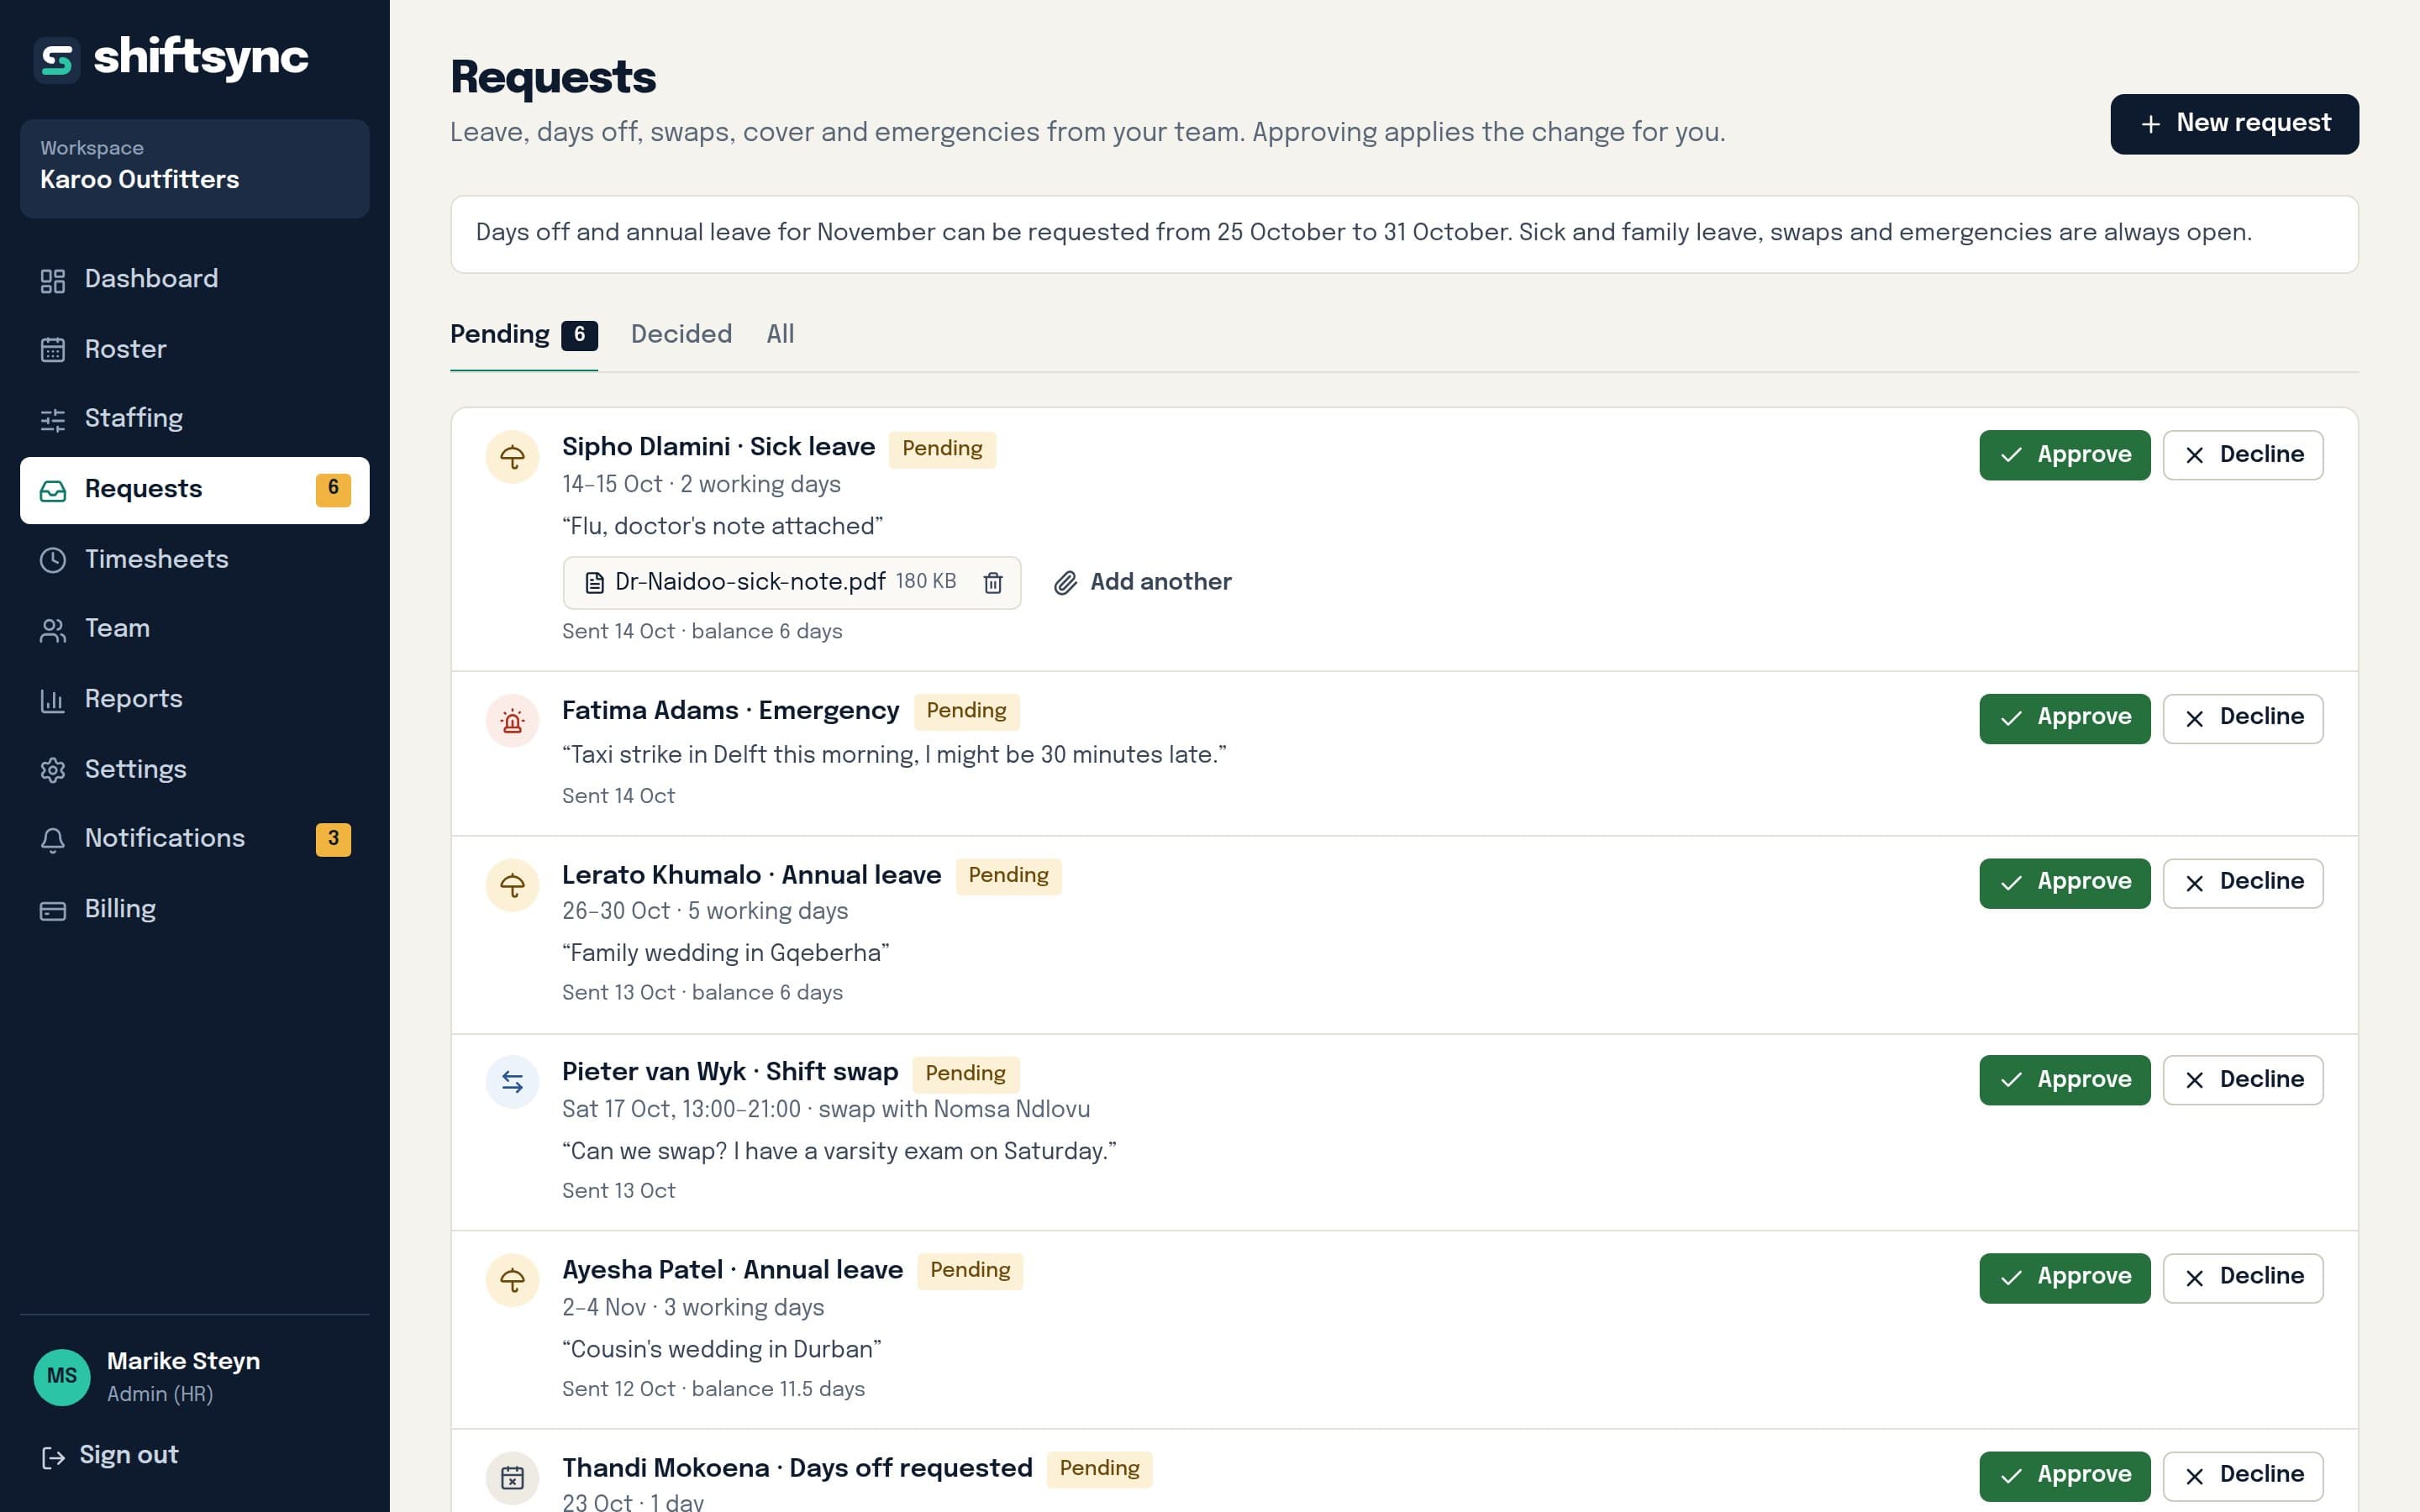Delete the sick note attachment with trash icon
The width and height of the screenshot is (2420, 1512).
pos(992,583)
